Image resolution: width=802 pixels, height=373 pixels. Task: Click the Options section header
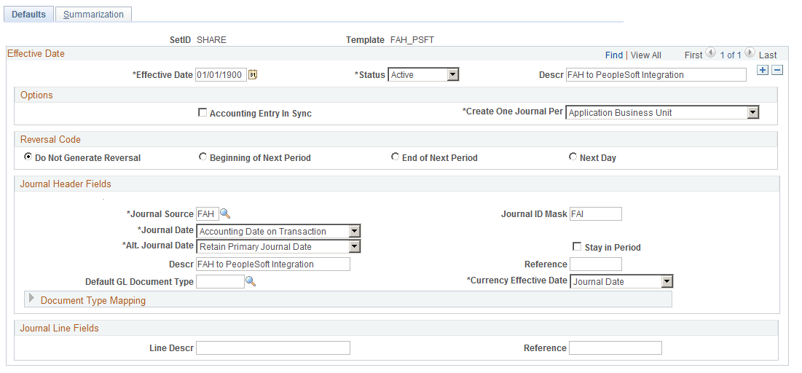point(36,95)
